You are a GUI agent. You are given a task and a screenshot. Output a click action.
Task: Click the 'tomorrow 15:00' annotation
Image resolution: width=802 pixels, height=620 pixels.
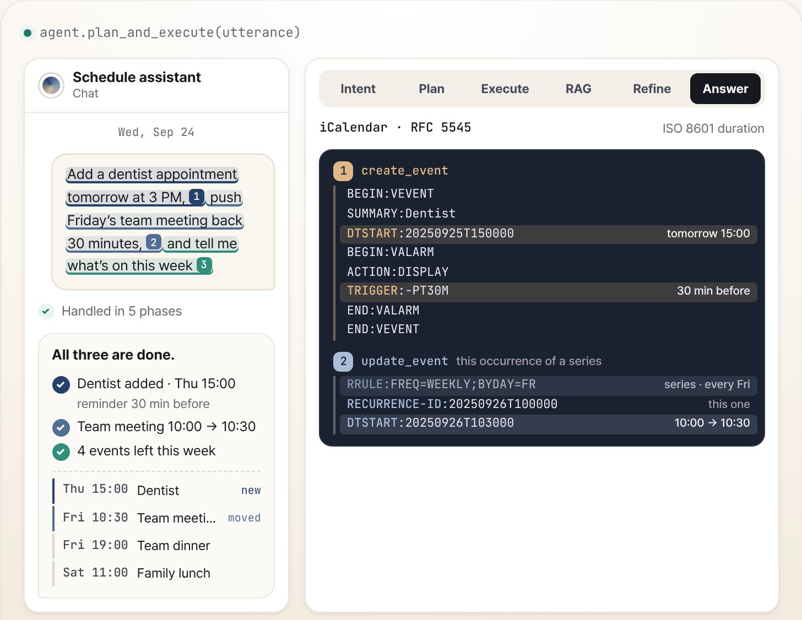coord(708,233)
